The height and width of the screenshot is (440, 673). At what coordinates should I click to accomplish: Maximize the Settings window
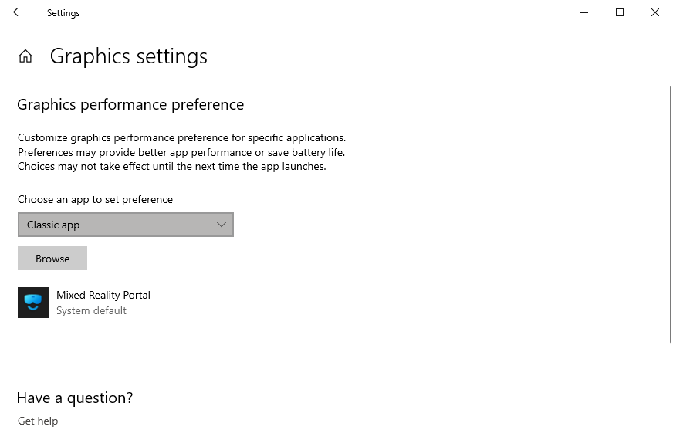[619, 12]
